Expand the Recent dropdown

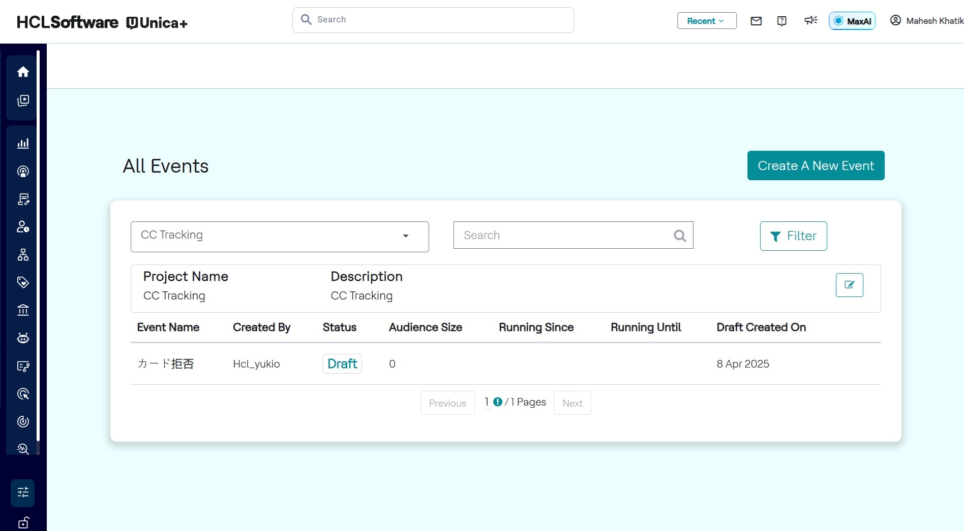(706, 21)
